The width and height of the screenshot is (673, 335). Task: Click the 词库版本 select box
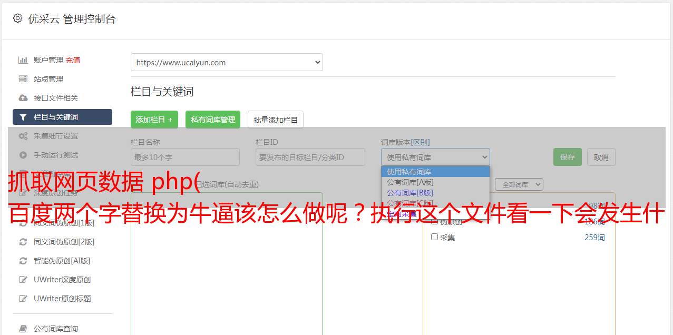coord(435,157)
